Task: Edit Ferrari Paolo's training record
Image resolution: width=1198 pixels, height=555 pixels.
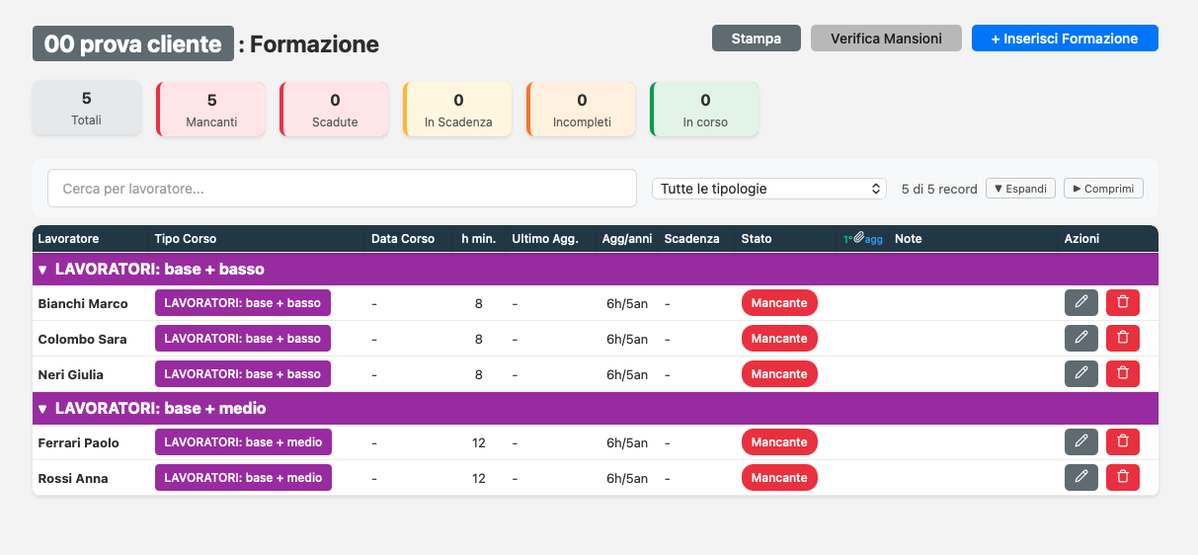Action: click(x=1081, y=442)
